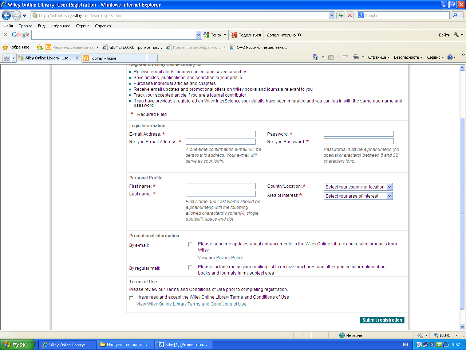Close the Google toolbar with its X

(5, 35)
